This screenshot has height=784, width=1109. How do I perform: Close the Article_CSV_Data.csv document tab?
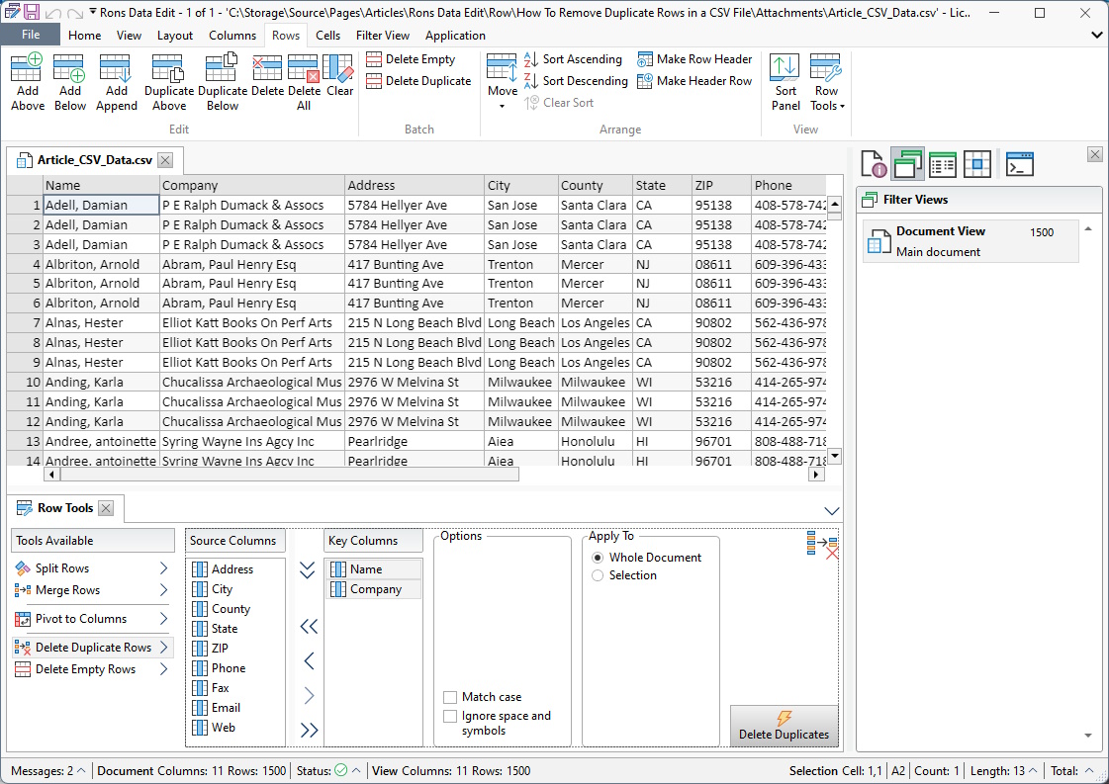165,160
